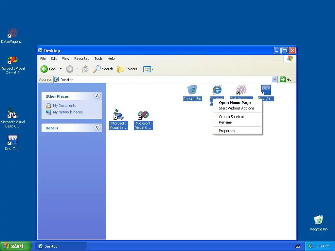Choose Create Shortcut from context menu

click(231, 117)
